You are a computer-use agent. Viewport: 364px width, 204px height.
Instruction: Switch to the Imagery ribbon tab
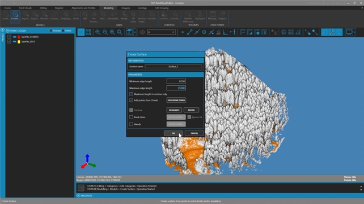click(126, 8)
